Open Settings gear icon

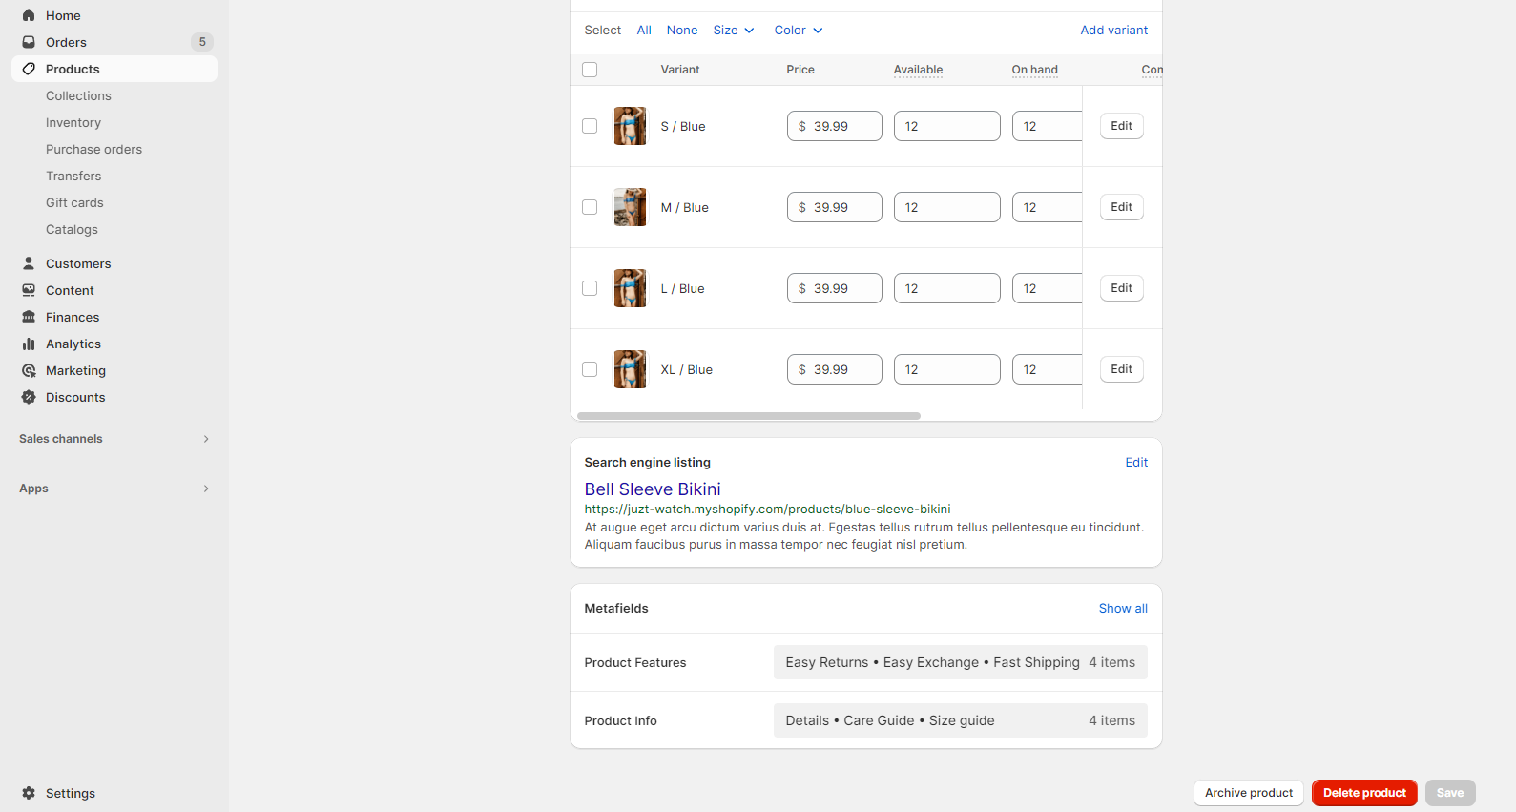(29, 793)
